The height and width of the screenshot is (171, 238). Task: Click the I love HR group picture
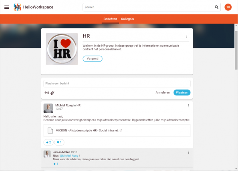tap(62, 49)
